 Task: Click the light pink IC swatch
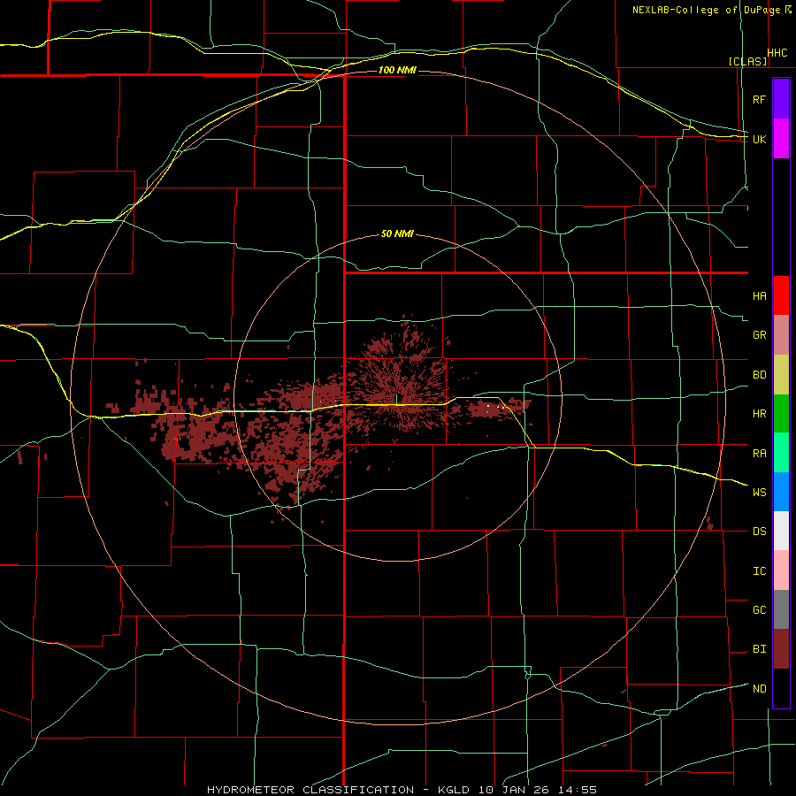point(781,570)
